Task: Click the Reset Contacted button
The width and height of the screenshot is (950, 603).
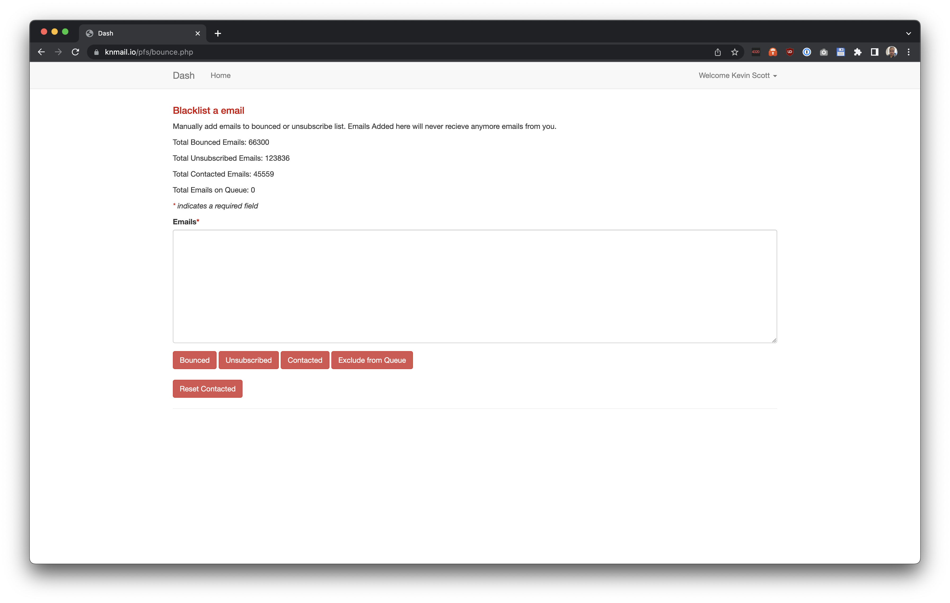Action: pos(207,389)
